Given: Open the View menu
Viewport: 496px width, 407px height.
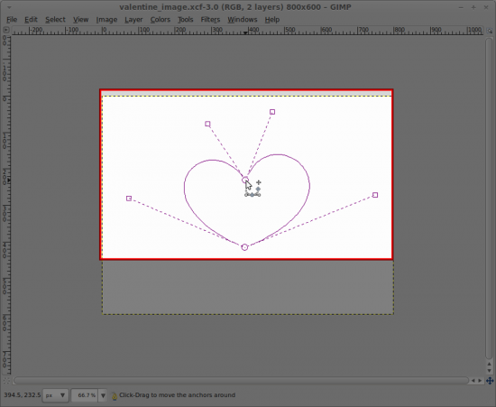Looking at the screenshot, I should [x=80, y=20].
